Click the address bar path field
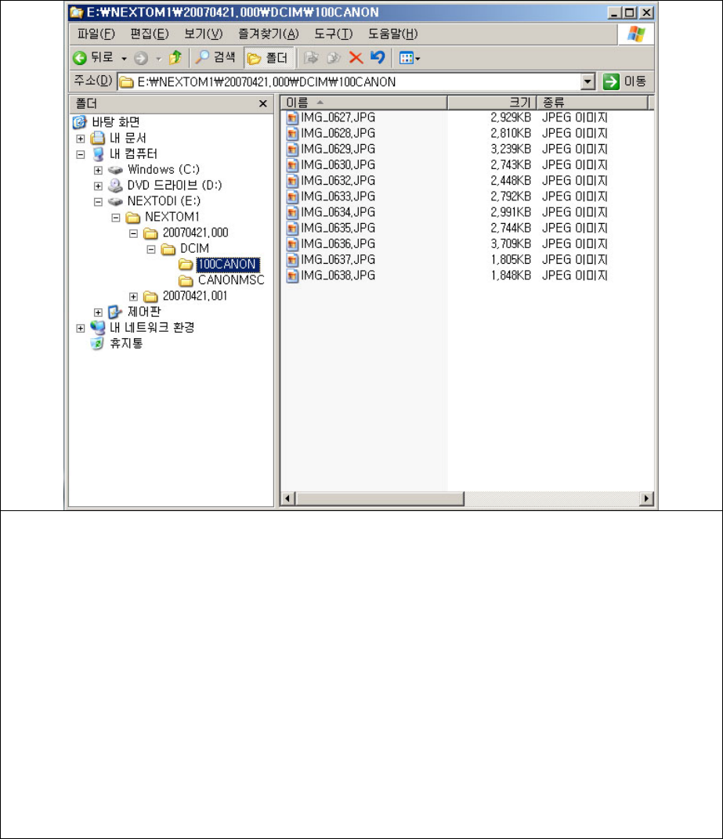Image resolution: width=723 pixels, height=839 pixels. coord(349,82)
